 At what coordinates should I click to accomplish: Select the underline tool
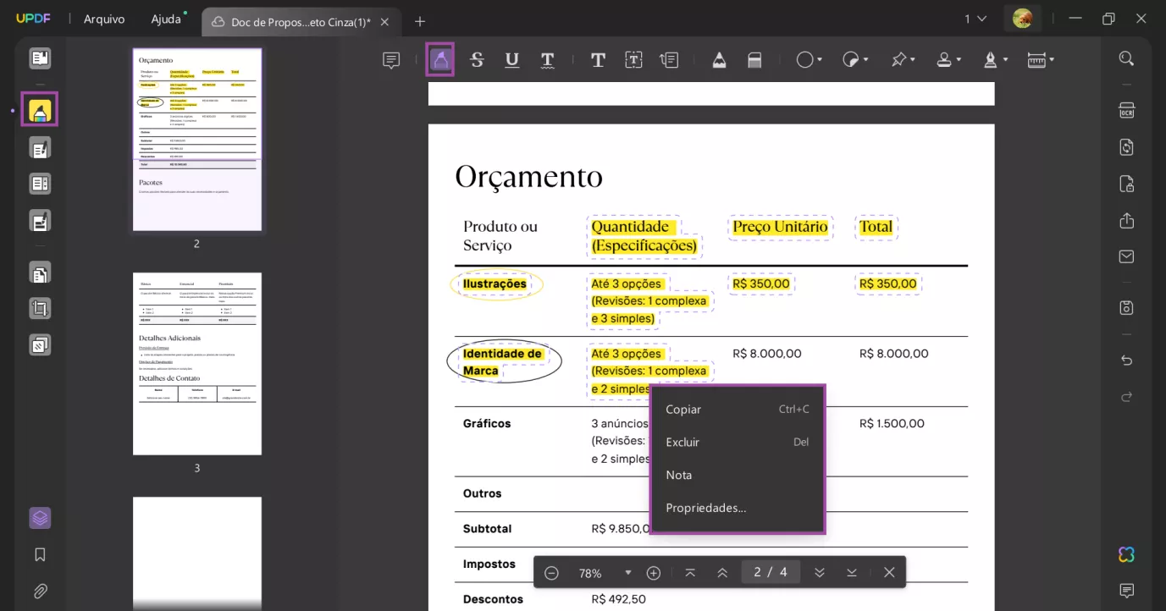tap(512, 60)
